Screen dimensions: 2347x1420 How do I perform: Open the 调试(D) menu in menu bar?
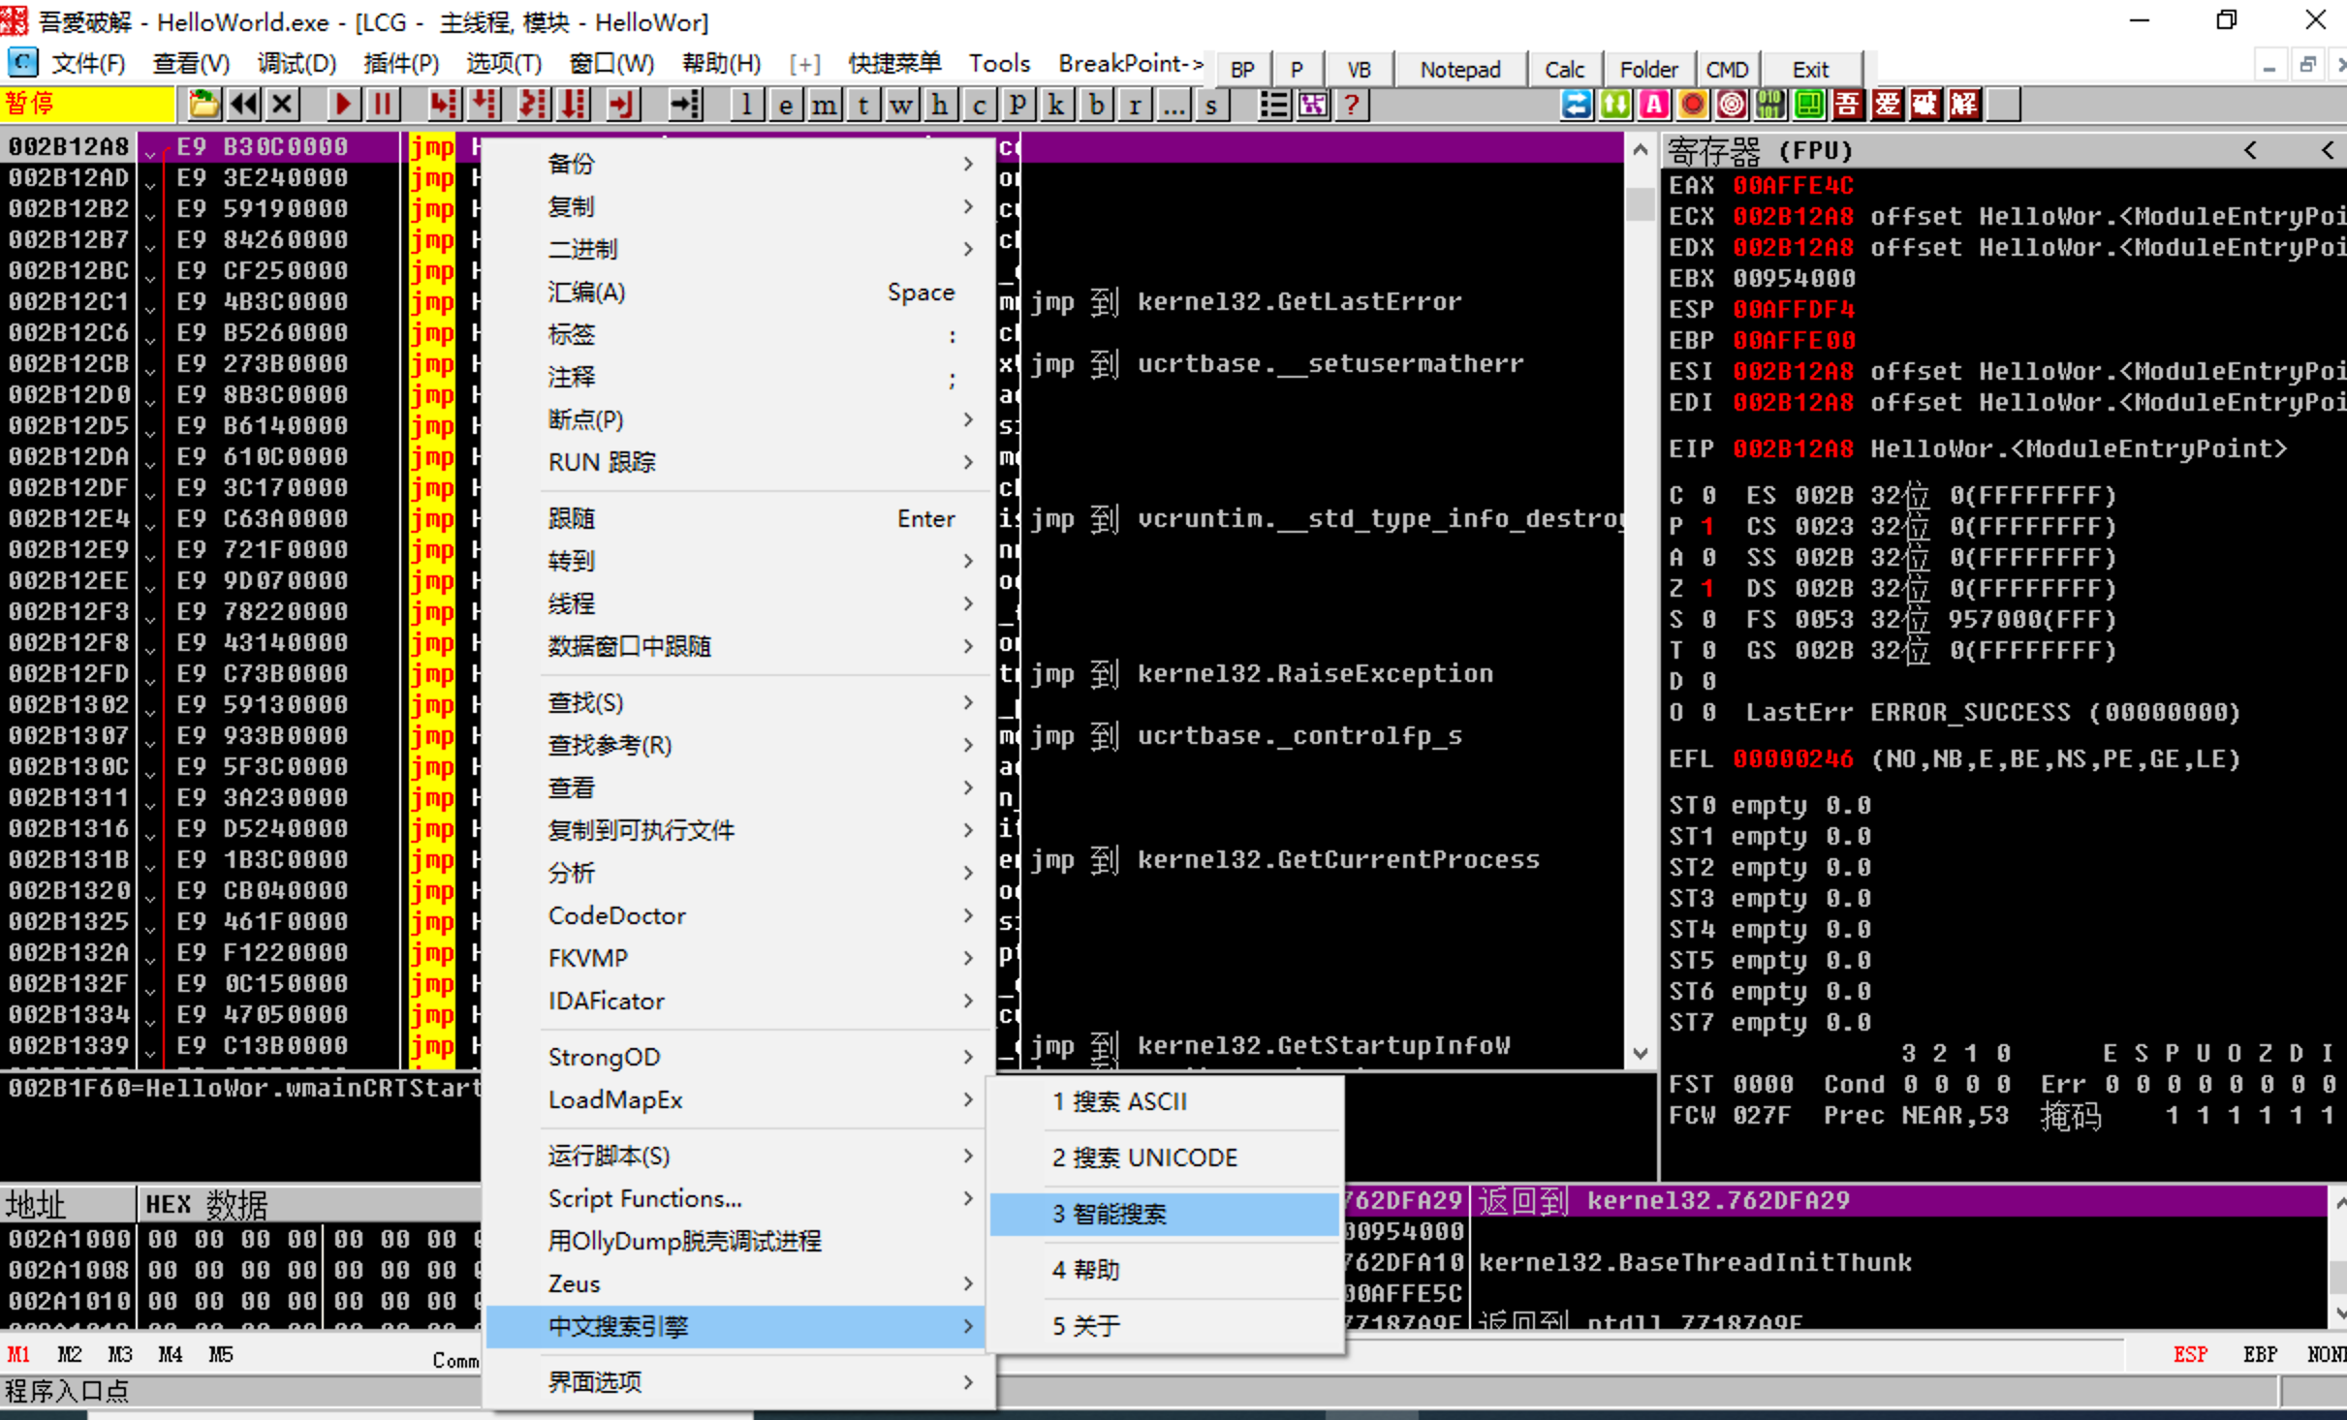click(x=297, y=64)
